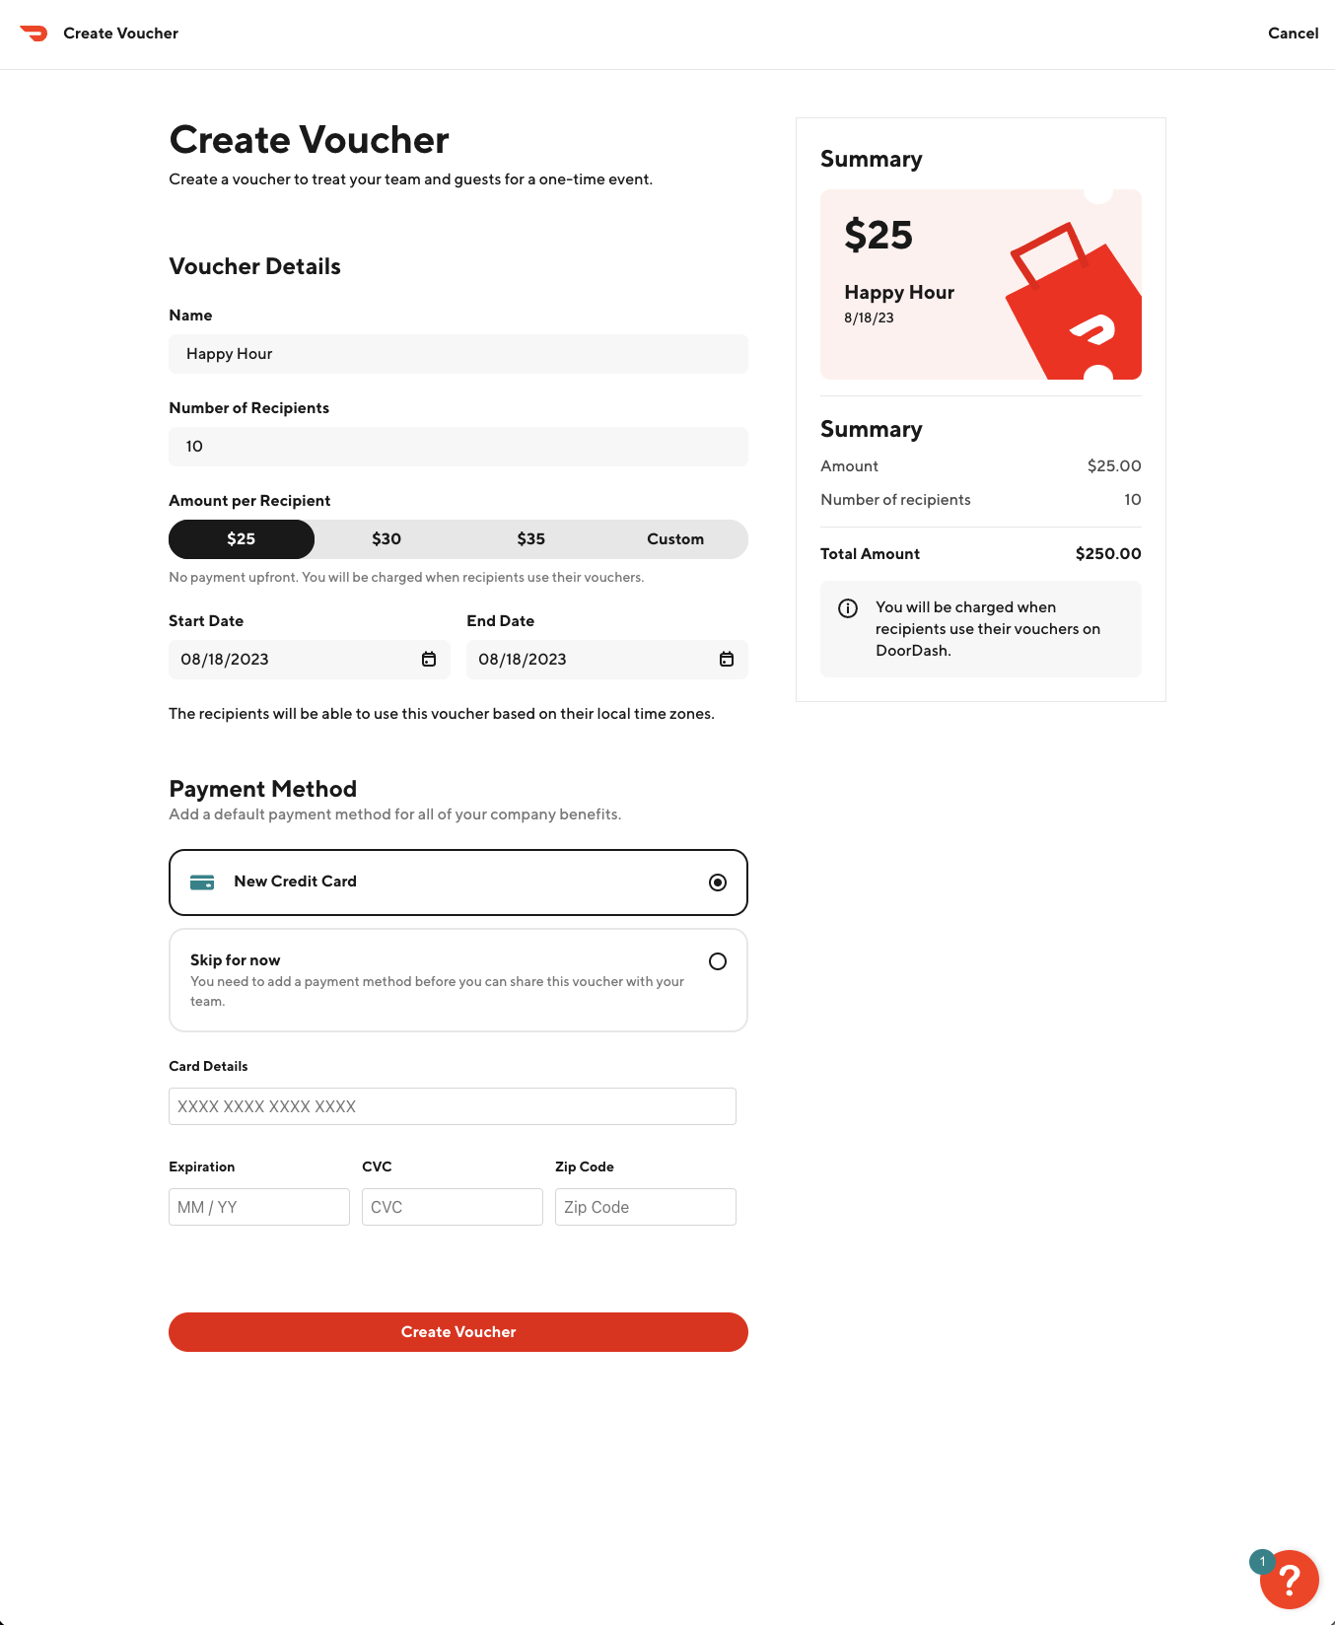Select the $25 amount per recipient
1335x1625 pixels.
241,538
